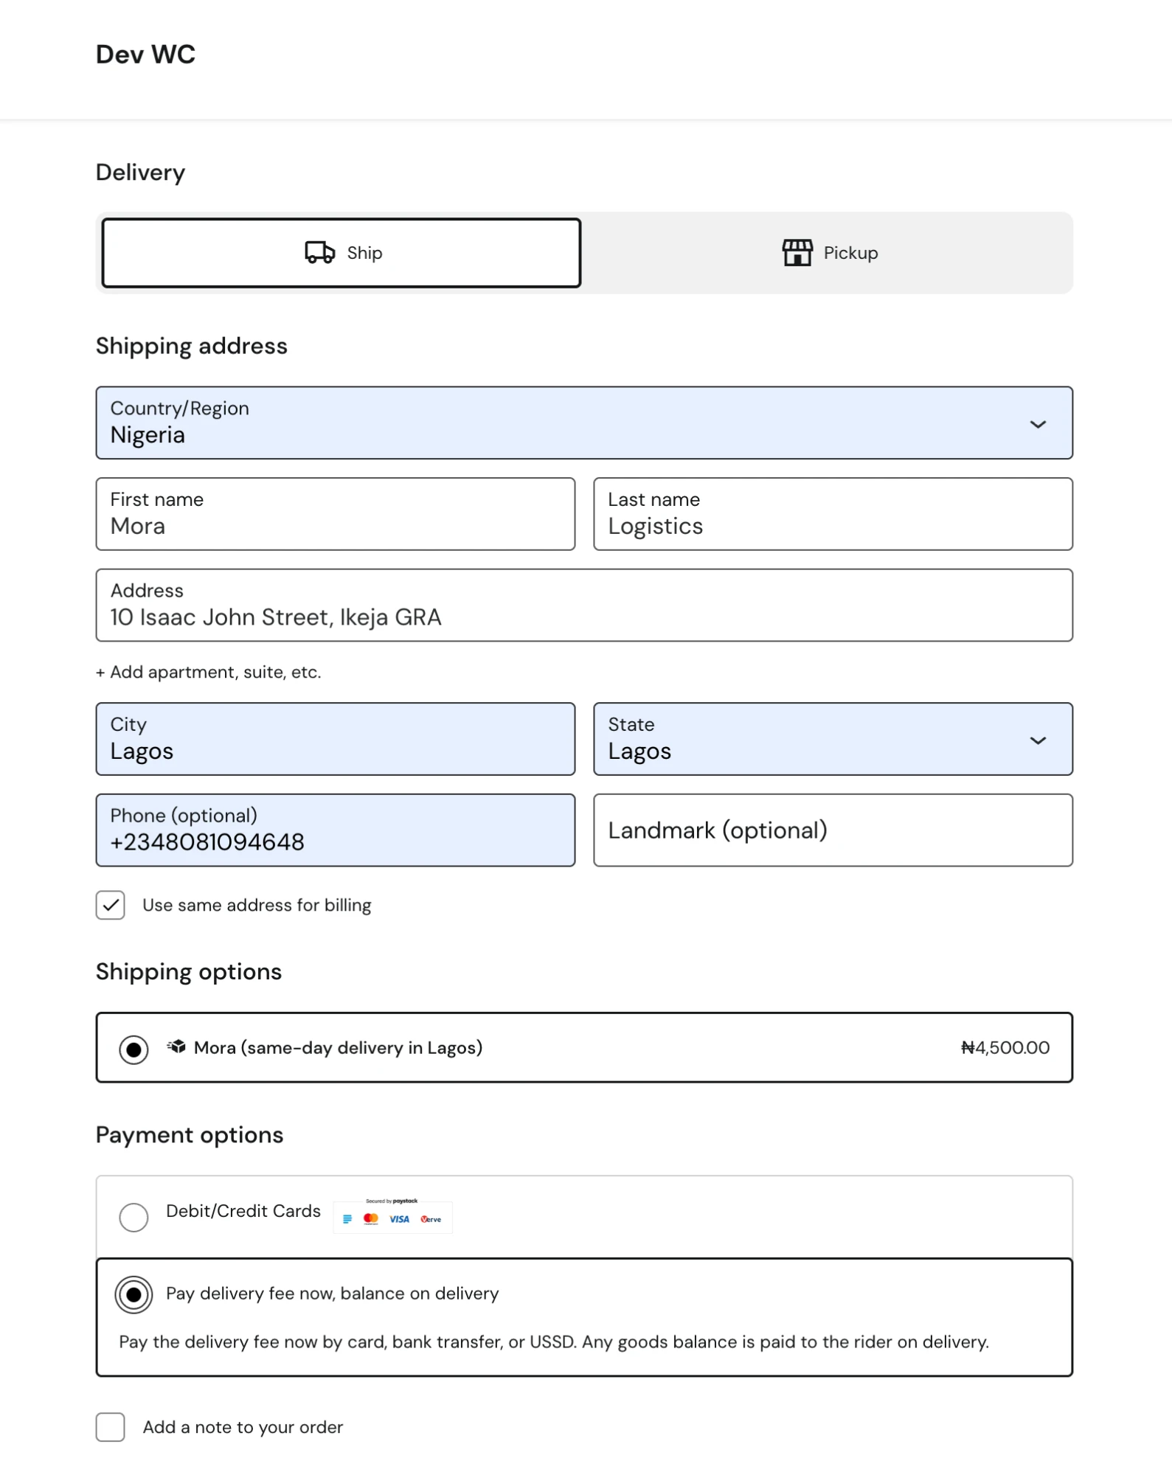This screenshot has width=1172, height=1475.
Task: Choose the Debit/Credit Cards radio option
Action: point(134,1217)
